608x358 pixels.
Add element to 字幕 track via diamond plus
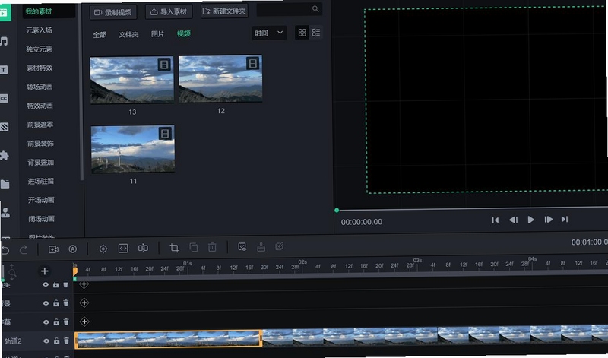point(84,322)
